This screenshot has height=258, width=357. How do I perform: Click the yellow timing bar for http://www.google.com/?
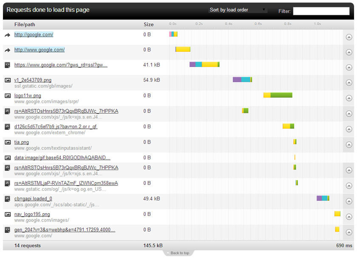(x=183, y=49)
